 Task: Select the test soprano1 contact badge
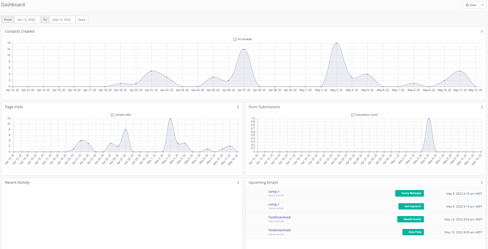411,206
